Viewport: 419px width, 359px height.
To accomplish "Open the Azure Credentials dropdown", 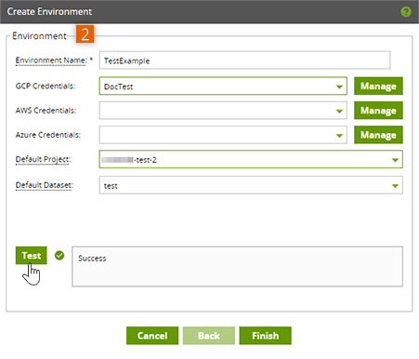I will (x=223, y=135).
